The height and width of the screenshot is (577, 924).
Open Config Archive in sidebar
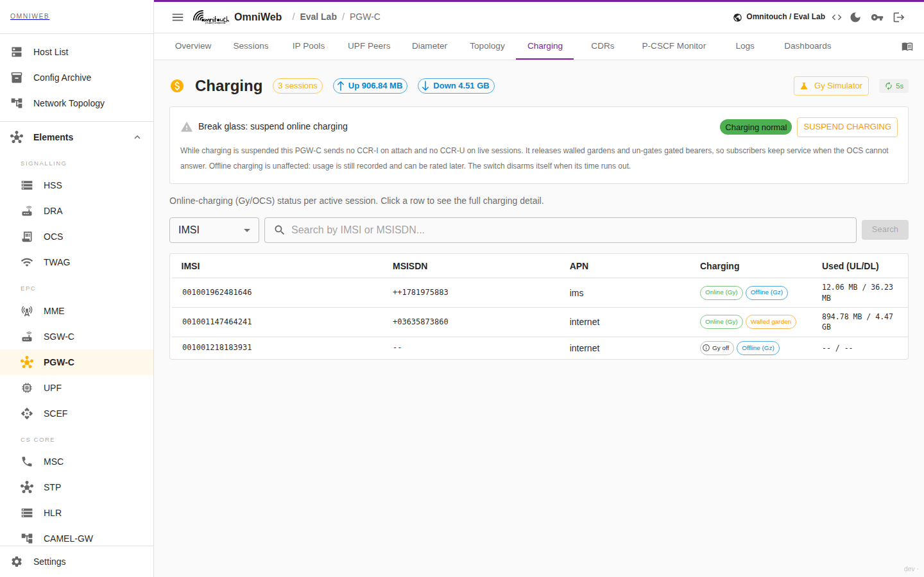point(76,78)
